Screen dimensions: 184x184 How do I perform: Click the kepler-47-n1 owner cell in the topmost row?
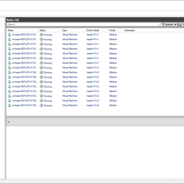[93, 35]
